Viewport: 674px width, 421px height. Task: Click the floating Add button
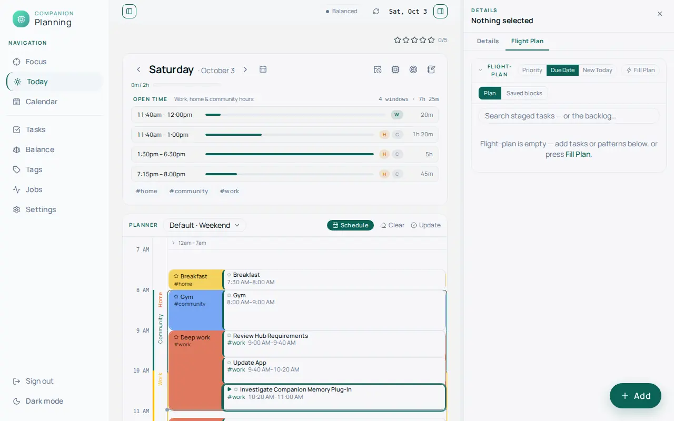[636, 396]
